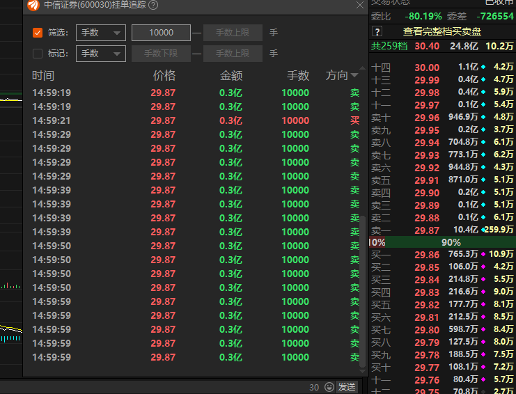
Task: Click the cyan diamond marker on 卖二 row
Action: pos(483,217)
